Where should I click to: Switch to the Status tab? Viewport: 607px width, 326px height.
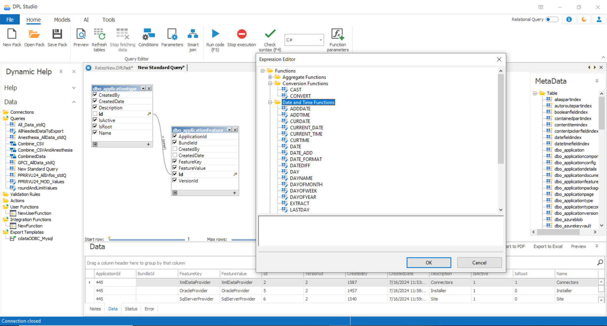click(x=131, y=309)
